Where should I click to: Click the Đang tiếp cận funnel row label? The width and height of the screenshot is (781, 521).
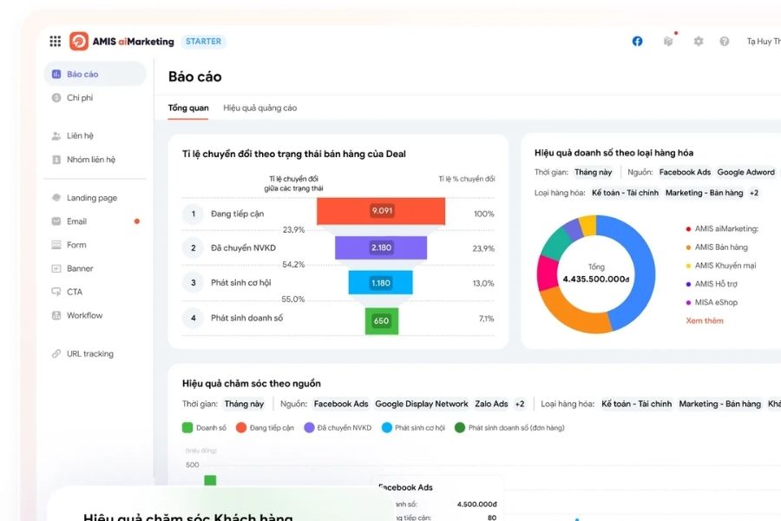pos(237,214)
